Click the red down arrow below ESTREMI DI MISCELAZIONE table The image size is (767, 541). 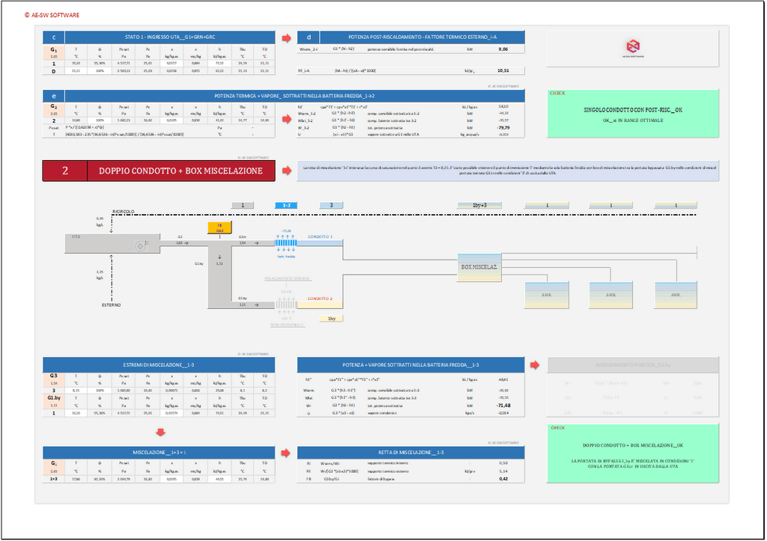159,432
